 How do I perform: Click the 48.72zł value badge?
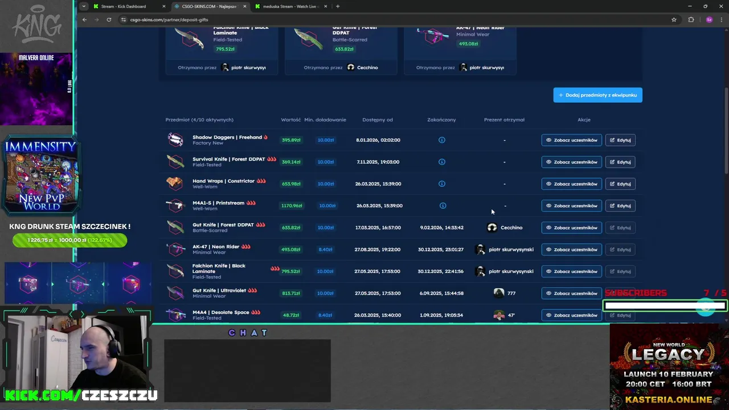[291, 315]
